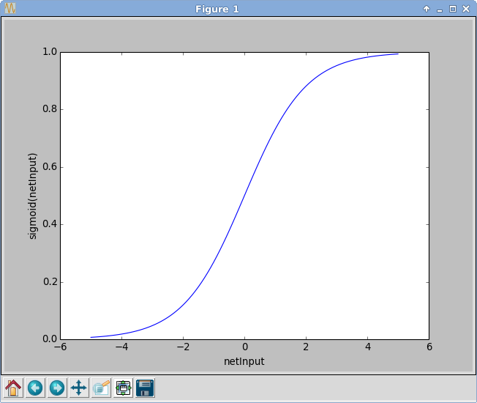Activate the Pan axes cross-arrow tool
Viewport: 477px width, 403px height.
coord(79,388)
